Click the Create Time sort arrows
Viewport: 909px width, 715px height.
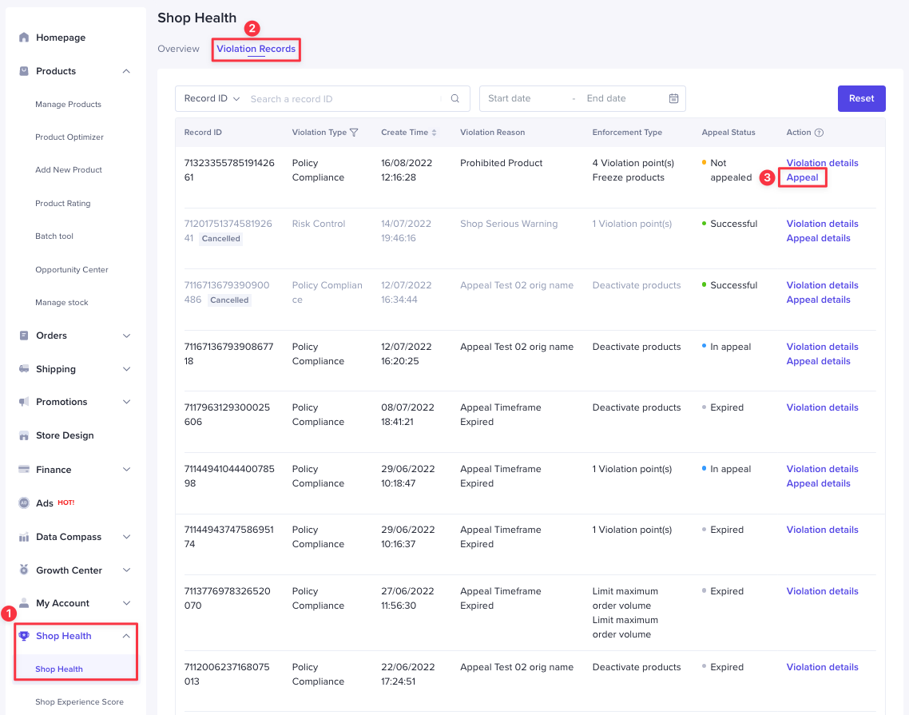pos(435,133)
